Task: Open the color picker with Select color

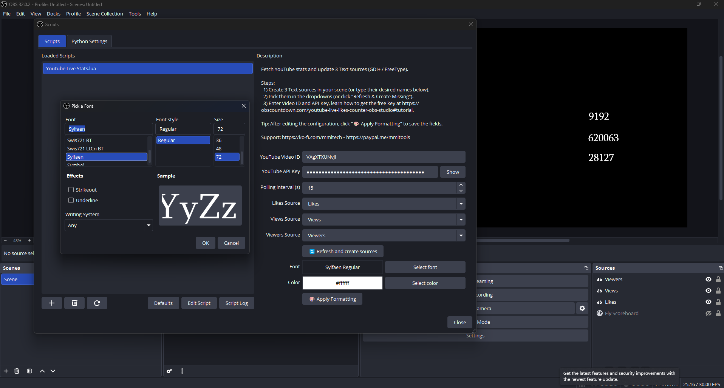Action: (x=425, y=283)
